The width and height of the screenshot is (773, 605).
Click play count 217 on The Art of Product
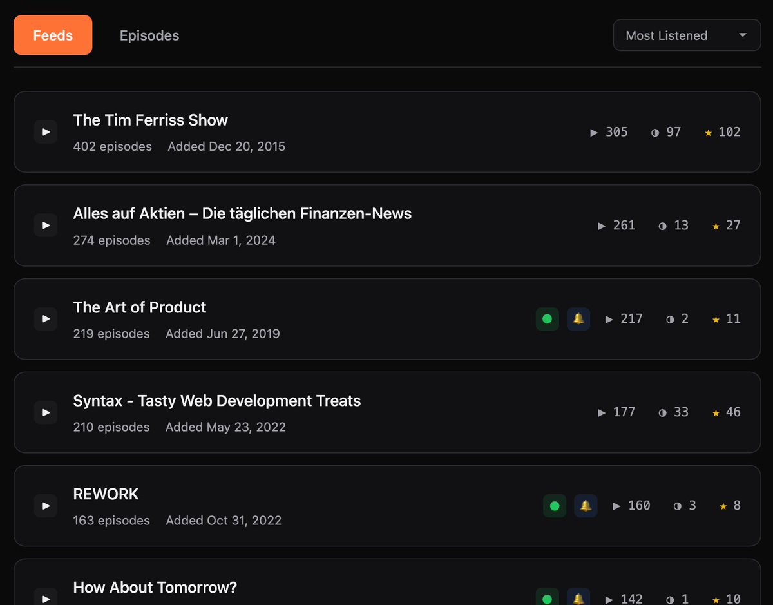(x=624, y=319)
